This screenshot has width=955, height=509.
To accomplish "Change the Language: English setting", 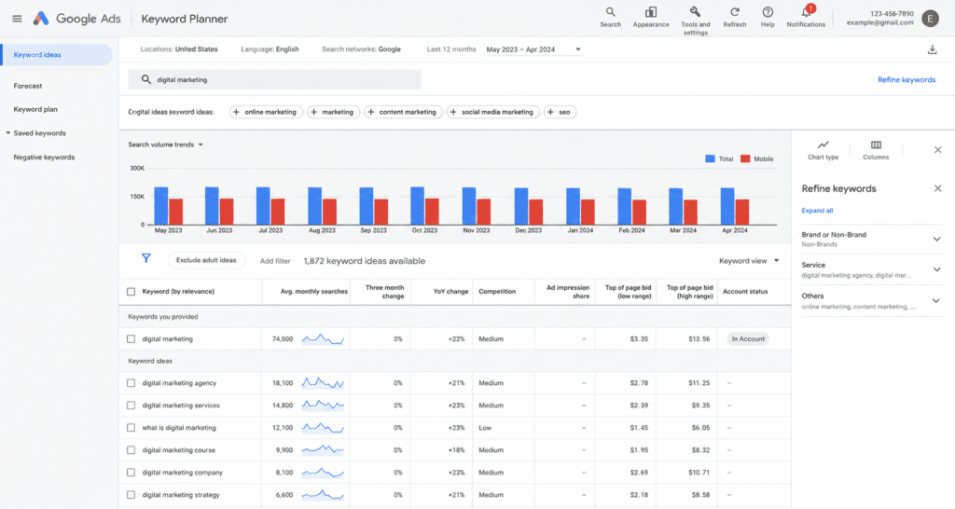I will click(x=270, y=49).
